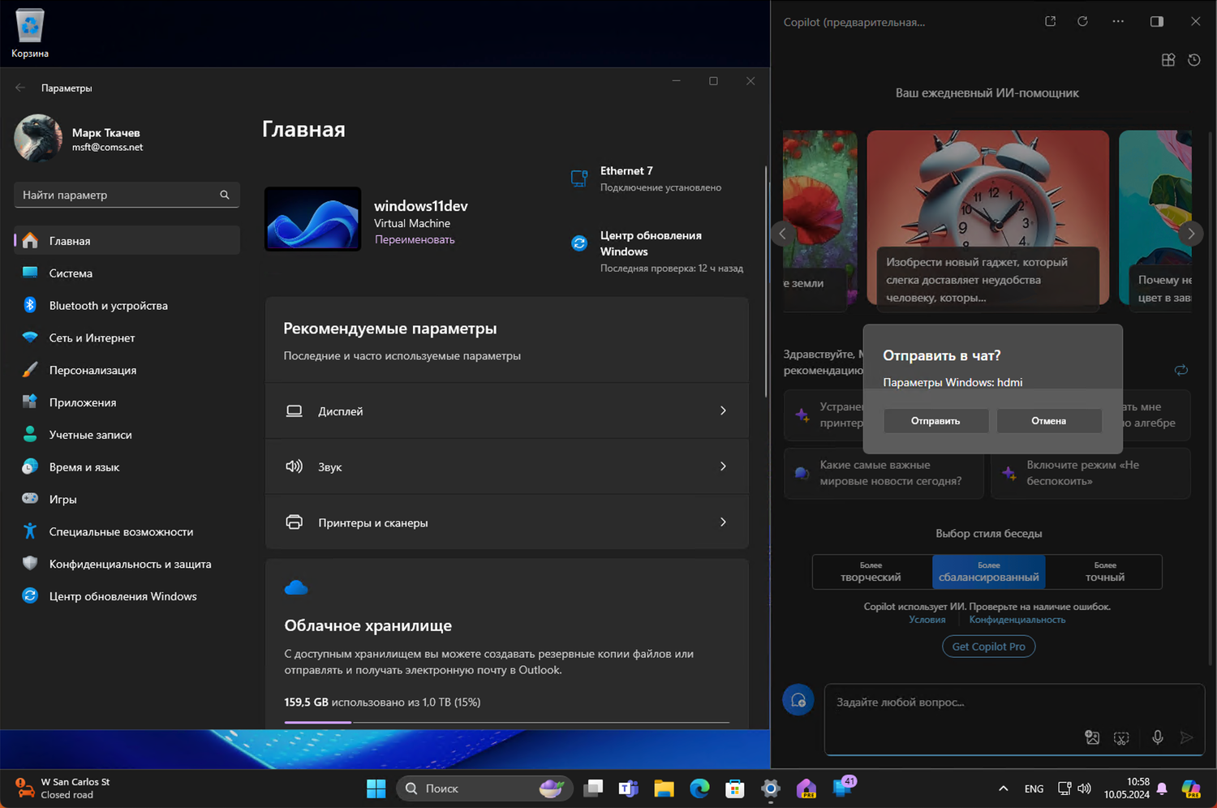Add a screenshot to the Copilot prompt
The image size is (1217, 808).
[x=1121, y=737]
